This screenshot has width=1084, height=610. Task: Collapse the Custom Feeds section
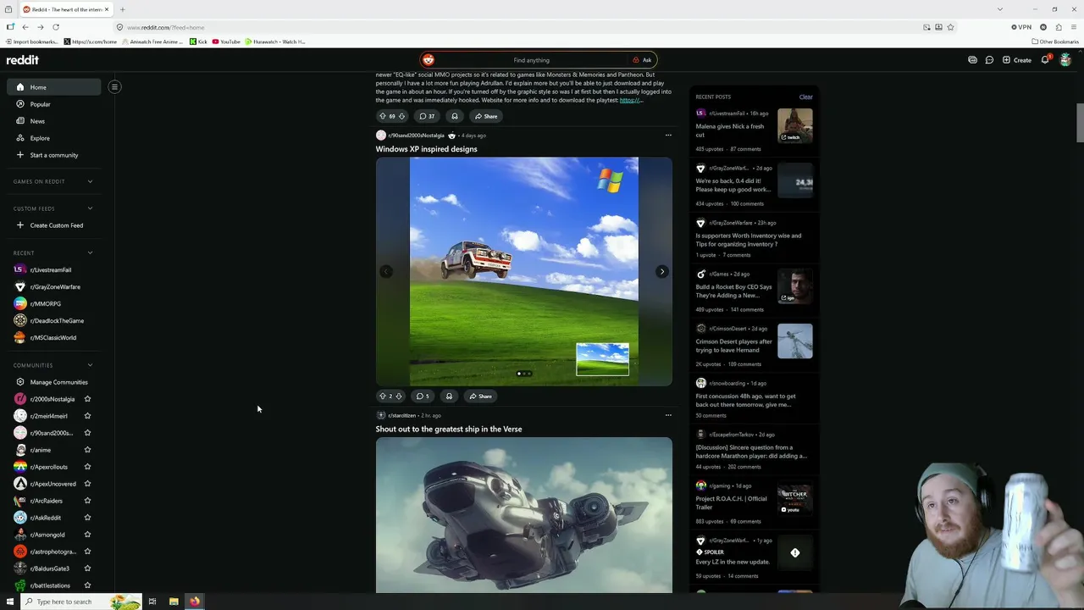(53, 208)
